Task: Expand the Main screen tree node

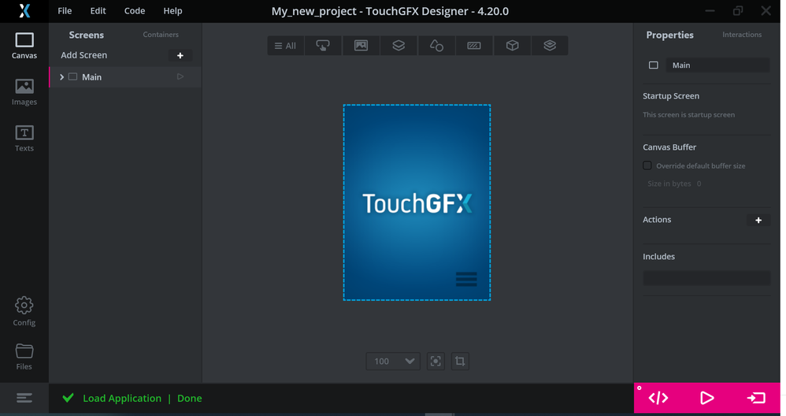Action: tap(61, 76)
